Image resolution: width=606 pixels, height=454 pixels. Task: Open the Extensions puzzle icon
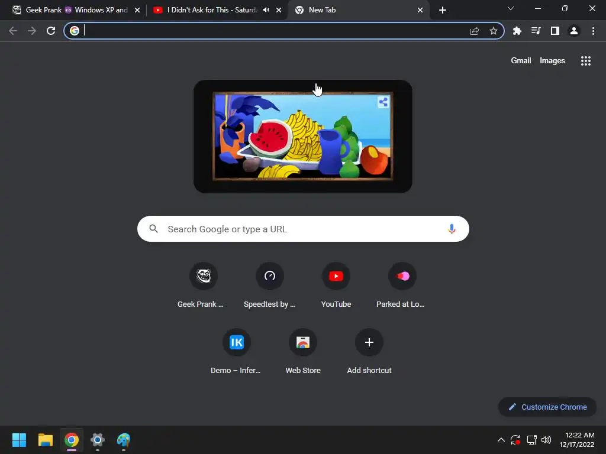click(517, 31)
